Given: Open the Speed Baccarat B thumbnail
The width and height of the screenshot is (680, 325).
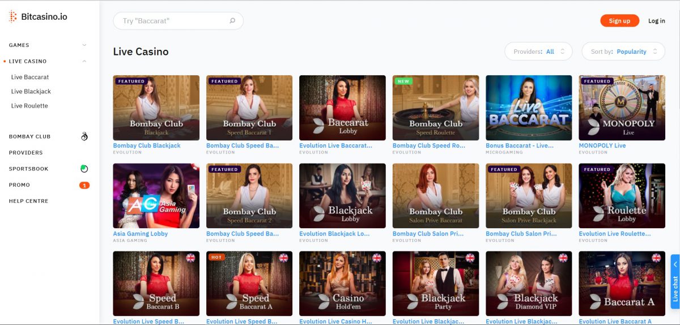Looking at the screenshot, I should (156, 284).
